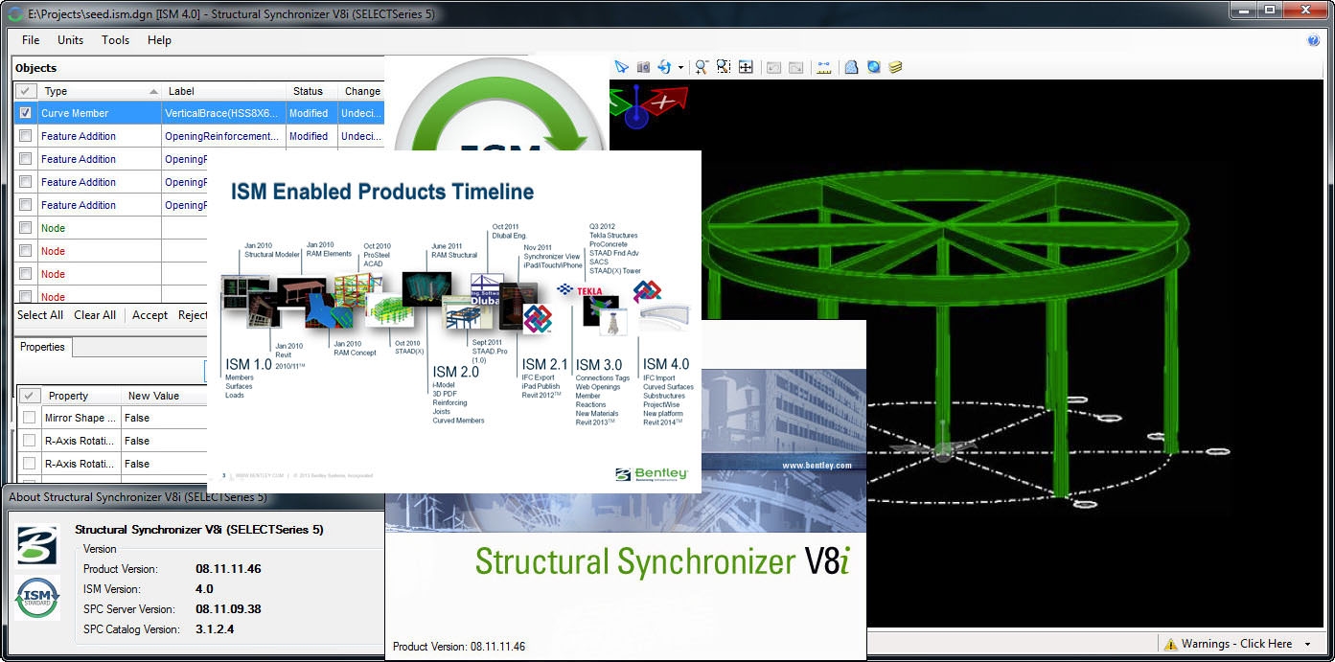
Task: Check the OpeningReinforcement Feature Addition checkbox
Action: coord(26,136)
